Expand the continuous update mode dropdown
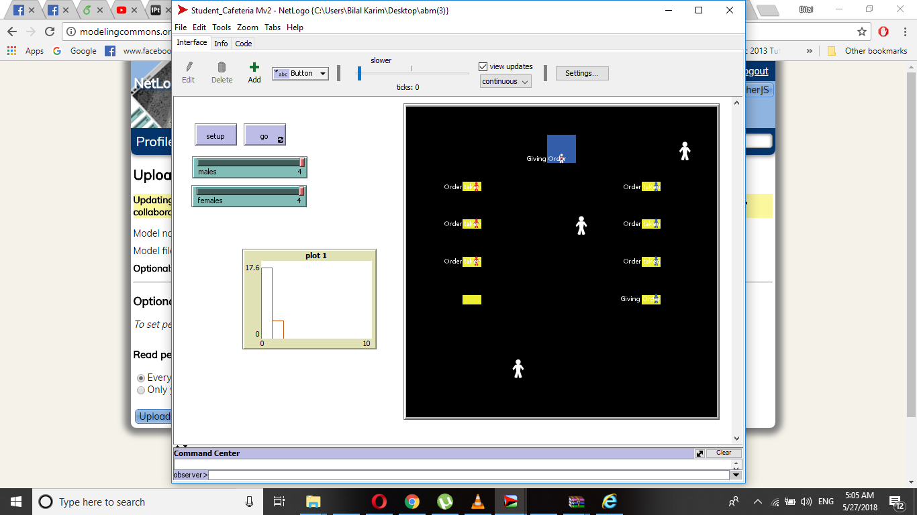The height and width of the screenshot is (515, 917). (505, 81)
